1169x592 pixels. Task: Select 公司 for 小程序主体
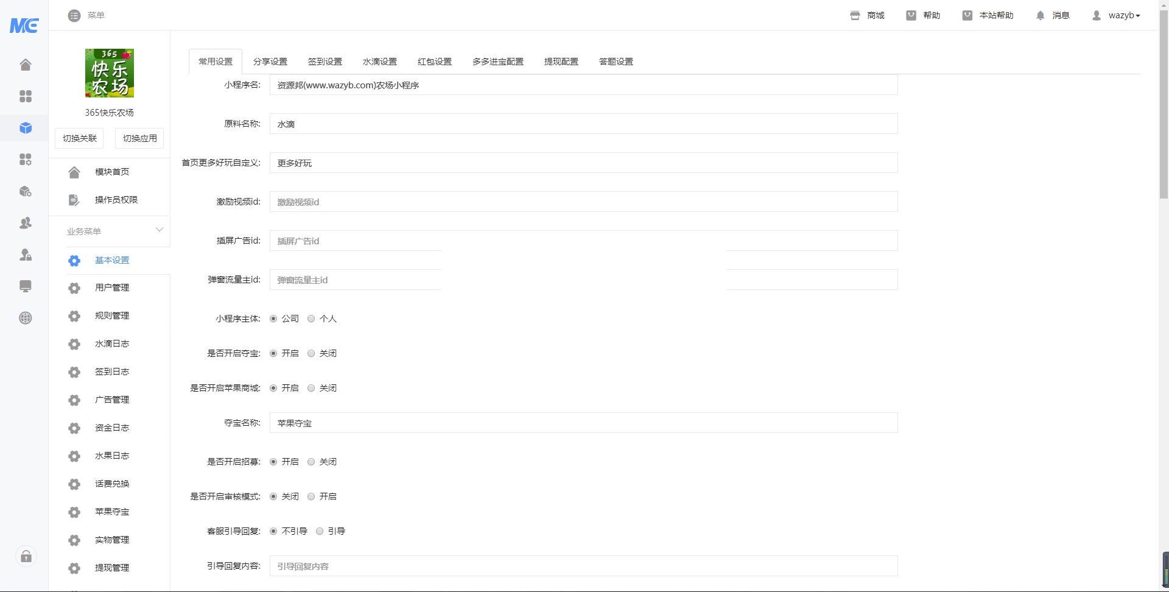tap(273, 319)
